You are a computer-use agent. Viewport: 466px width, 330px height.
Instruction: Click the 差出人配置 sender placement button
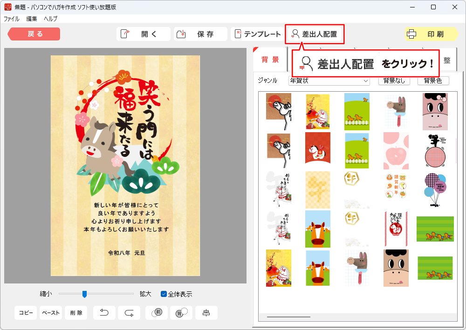coord(315,34)
